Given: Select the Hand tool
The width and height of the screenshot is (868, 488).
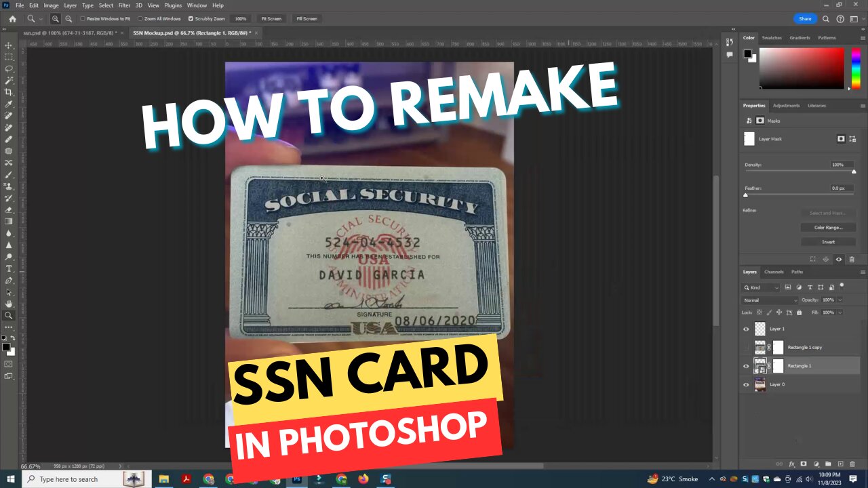Looking at the screenshot, I should [x=9, y=304].
